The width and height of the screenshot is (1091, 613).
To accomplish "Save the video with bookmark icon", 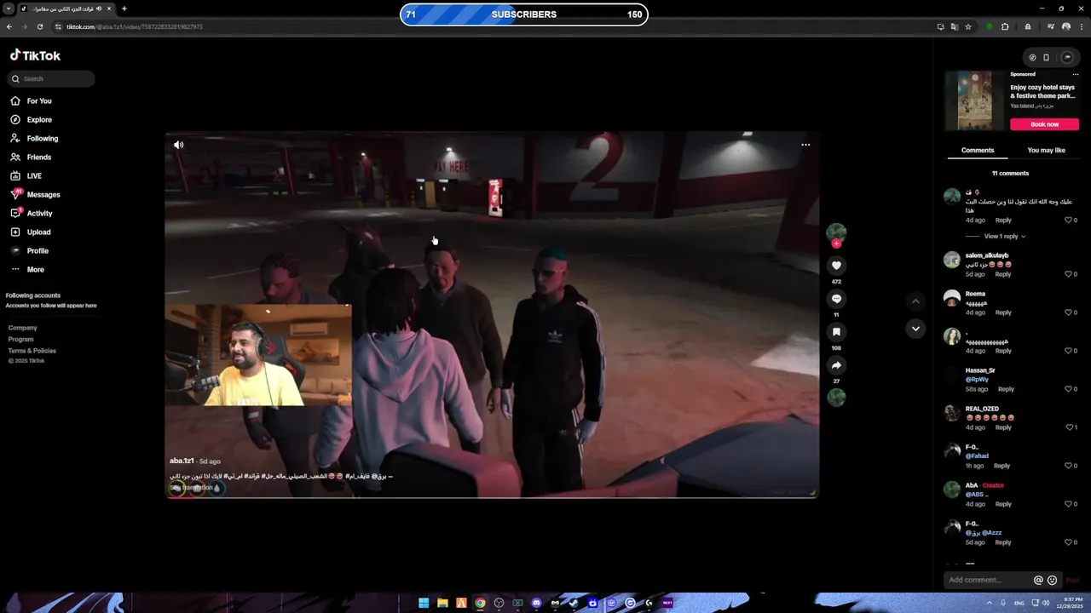I will point(836,332).
